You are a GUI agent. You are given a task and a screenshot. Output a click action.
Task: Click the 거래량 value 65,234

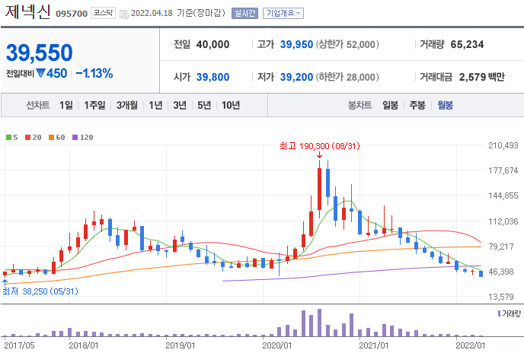point(467,44)
